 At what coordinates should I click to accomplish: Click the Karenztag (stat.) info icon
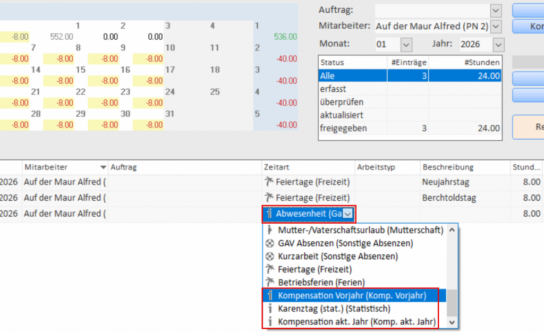click(x=270, y=309)
